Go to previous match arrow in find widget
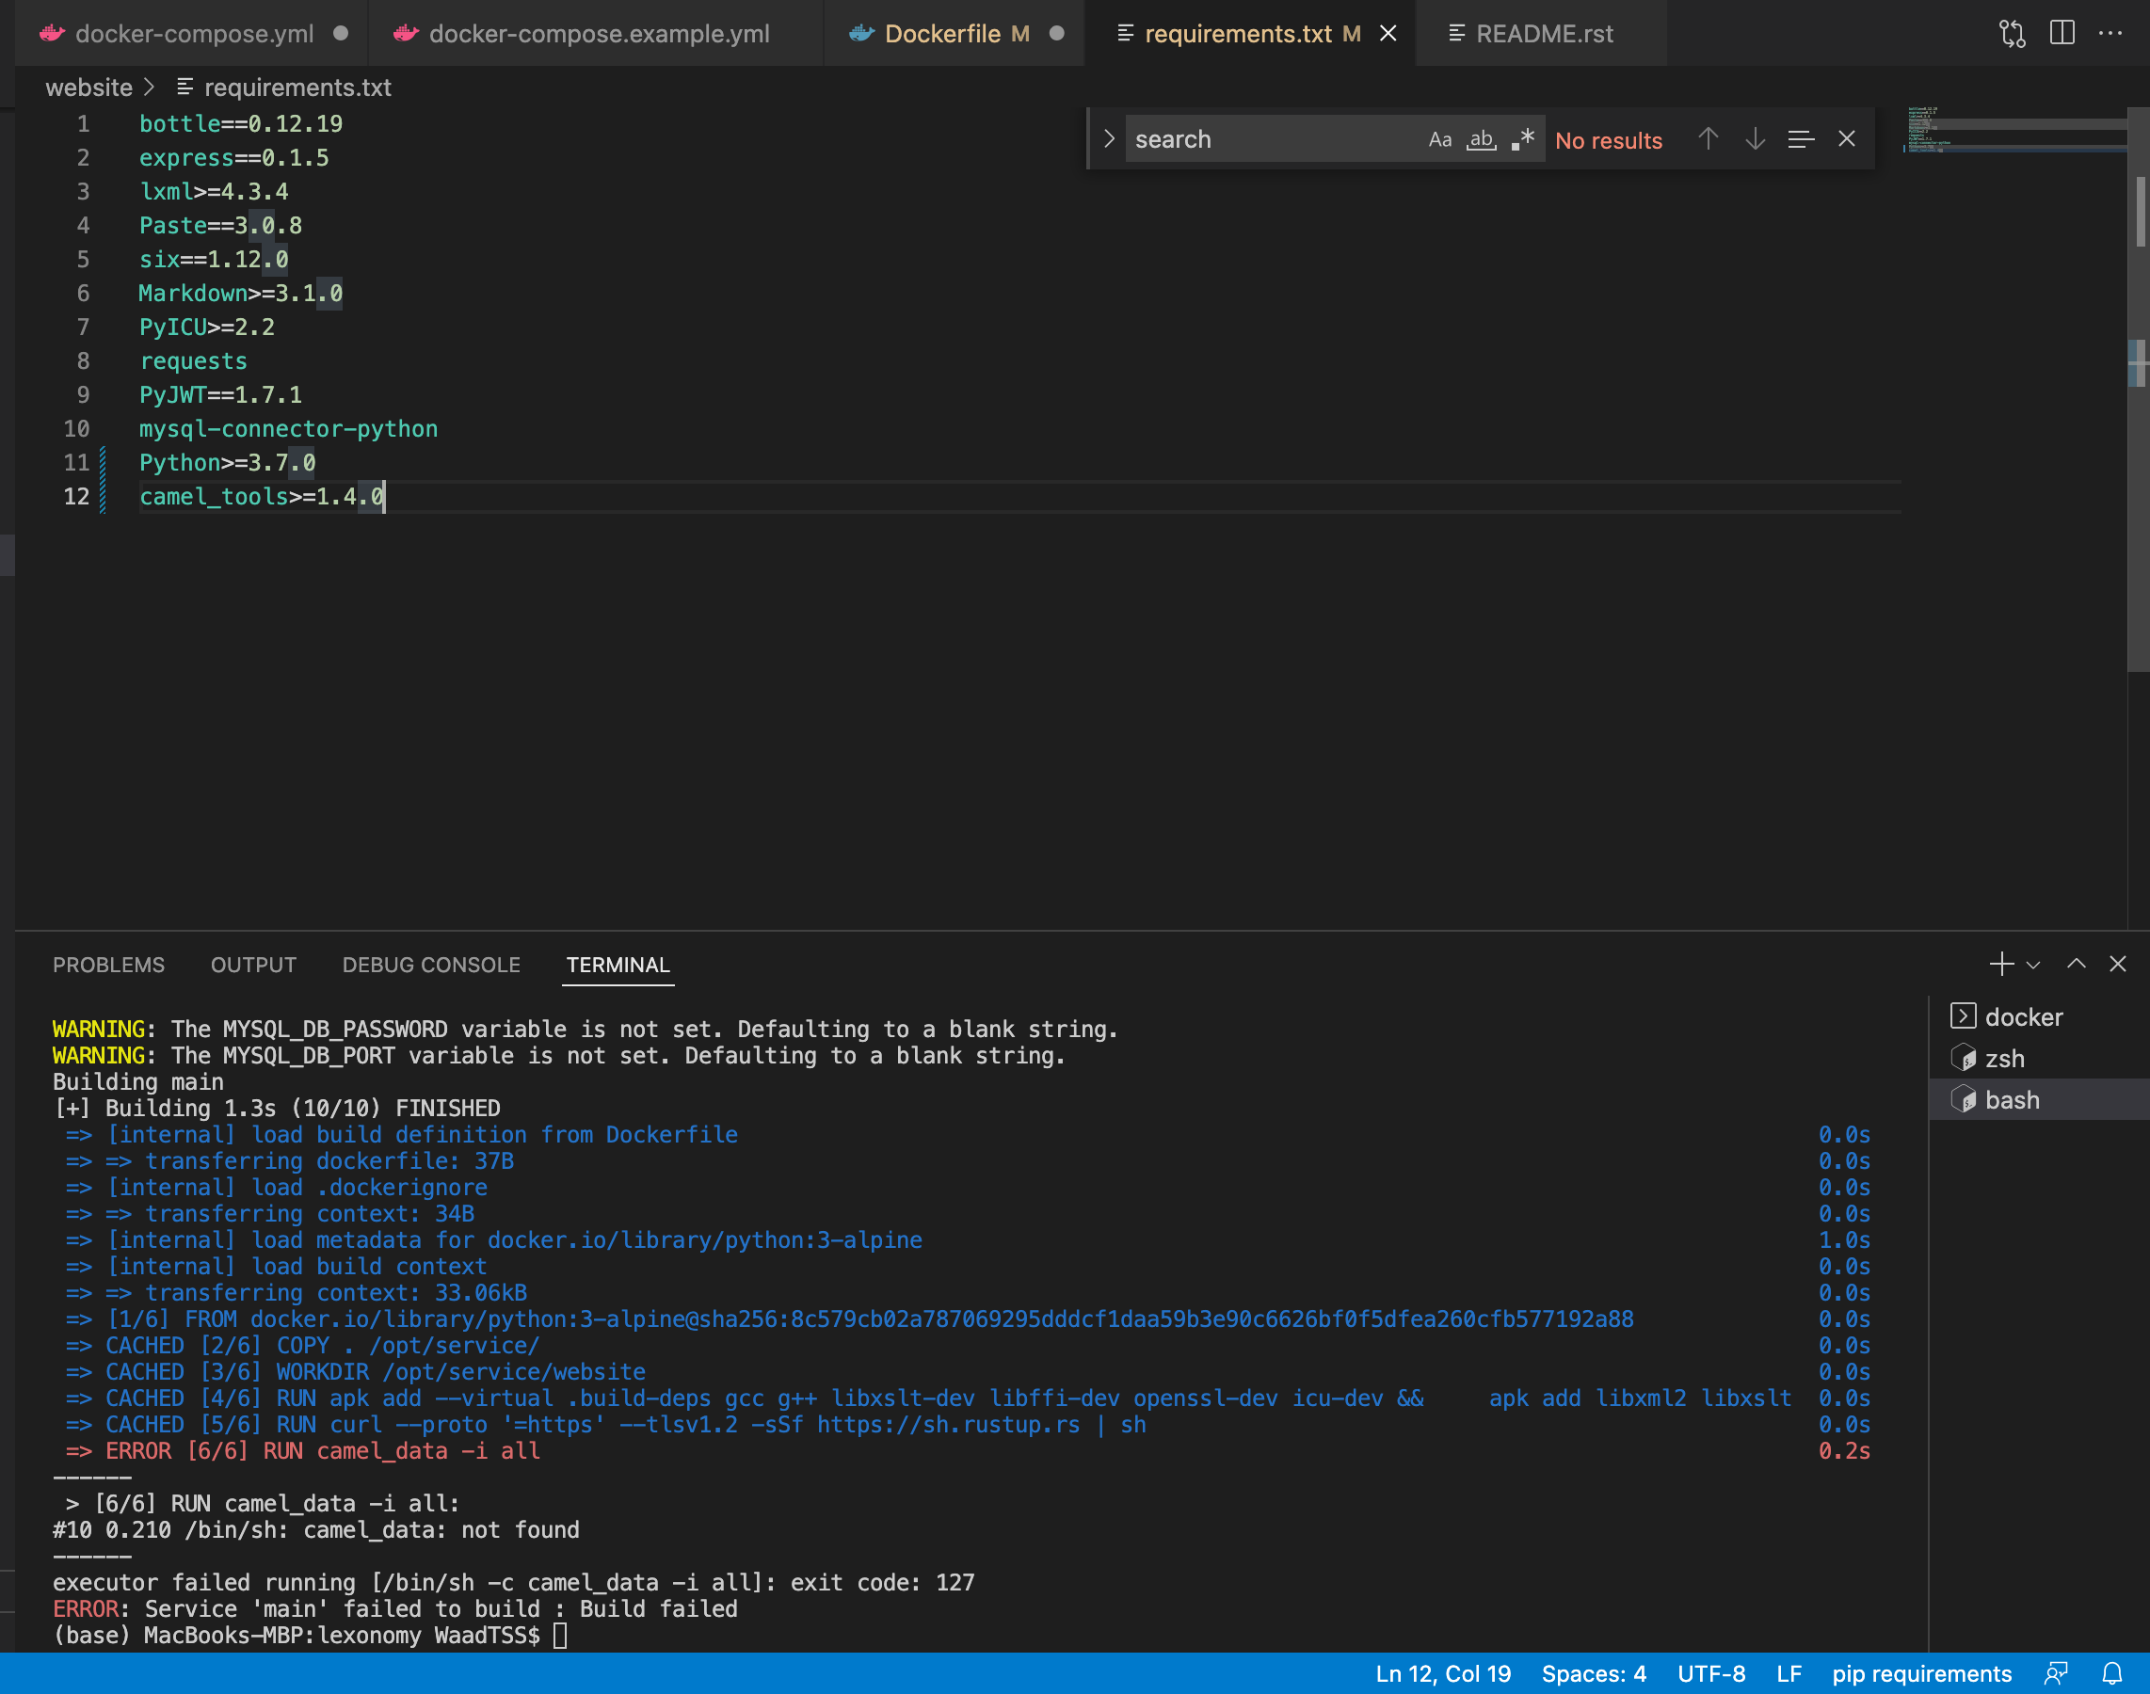Screen dimensions: 2150x1694 click(1708, 140)
